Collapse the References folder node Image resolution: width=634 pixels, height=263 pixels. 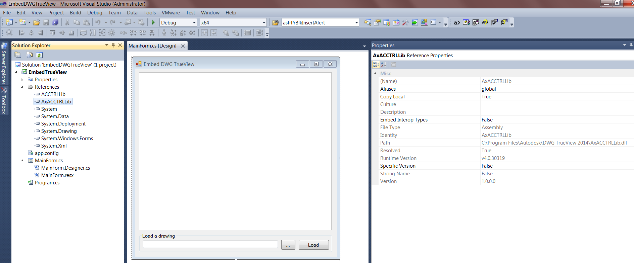coord(22,87)
